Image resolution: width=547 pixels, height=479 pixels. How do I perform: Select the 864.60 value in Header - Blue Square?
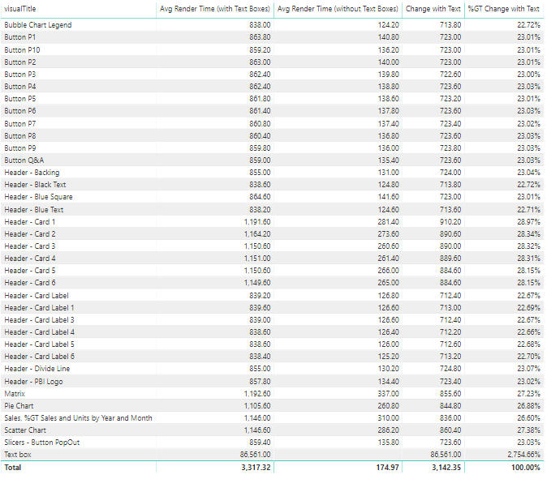point(260,197)
